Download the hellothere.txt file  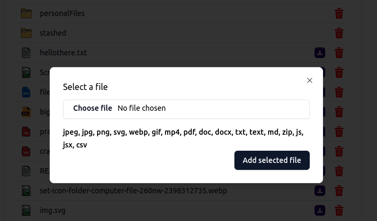(x=319, y=53)
